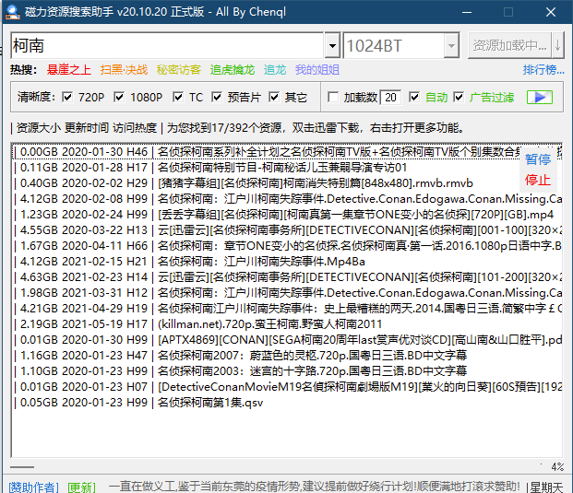Click hot search term 暴雪之上

[69, 70]
